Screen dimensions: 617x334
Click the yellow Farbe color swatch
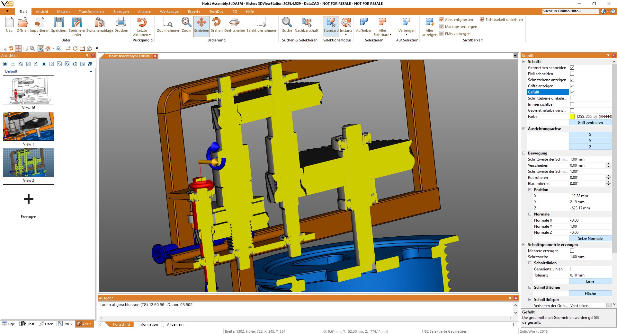point(572,117)
